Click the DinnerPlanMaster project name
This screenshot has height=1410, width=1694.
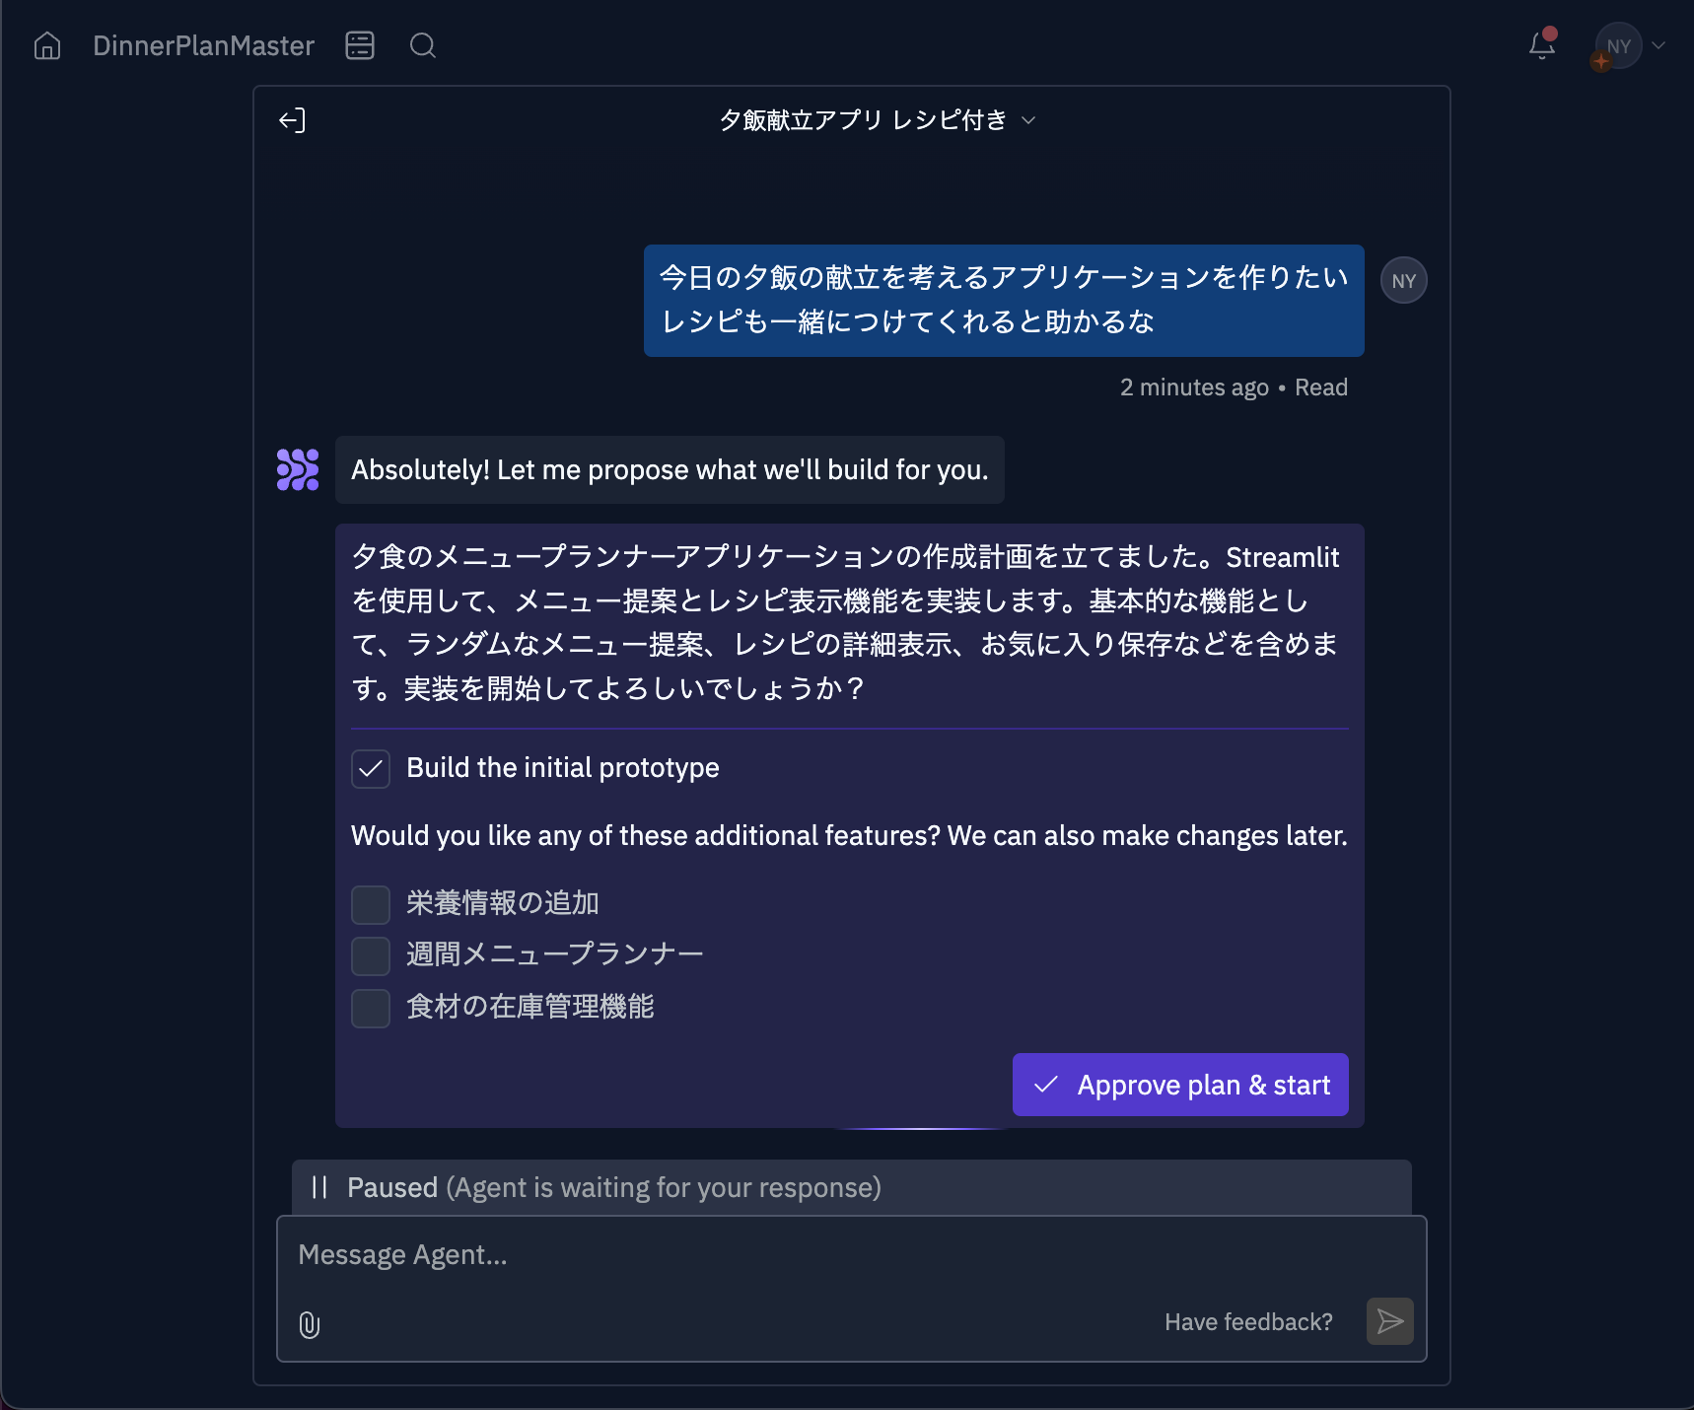tap(203, 46)
